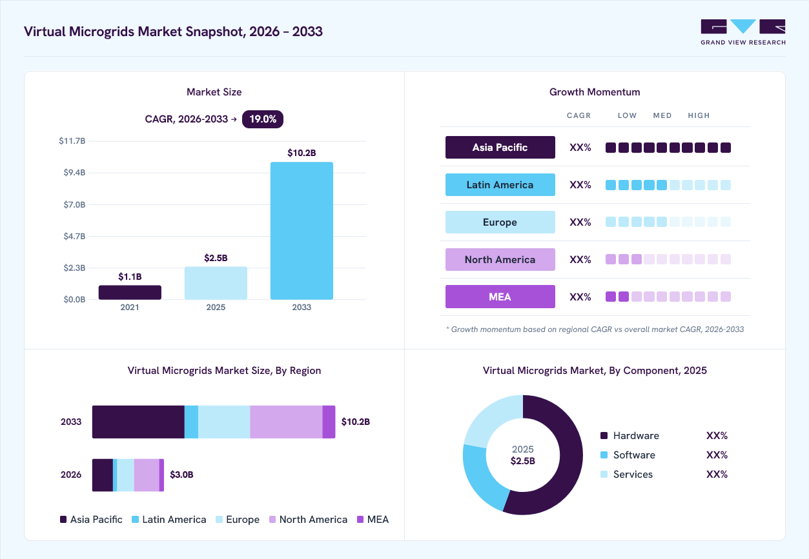Click the Latin America legend swatch
This screenshot has height=559, width=809.
point(136,520)
